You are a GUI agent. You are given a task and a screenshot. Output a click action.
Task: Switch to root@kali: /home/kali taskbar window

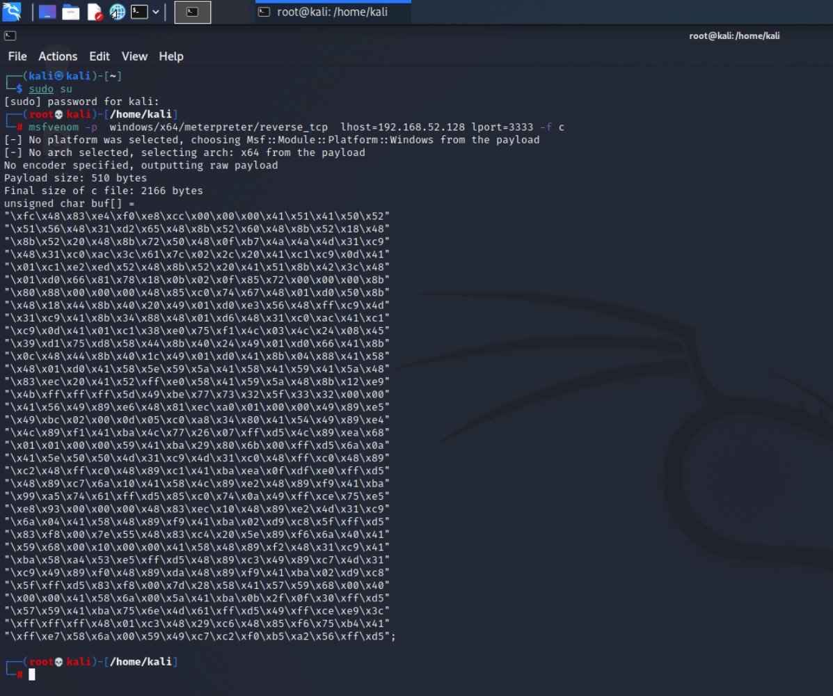(x=332, y=12)
